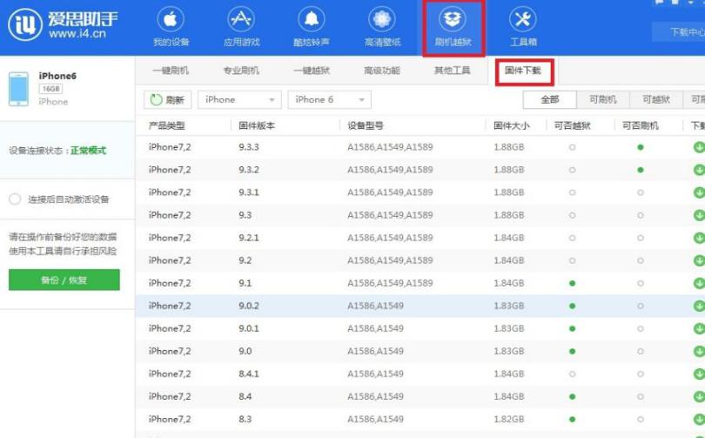Open 酷炫铃声 ringtone section

point(312,26)
